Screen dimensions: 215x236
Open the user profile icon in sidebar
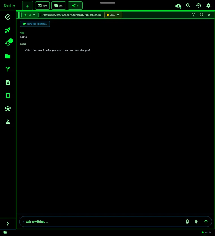pos(8,122)
